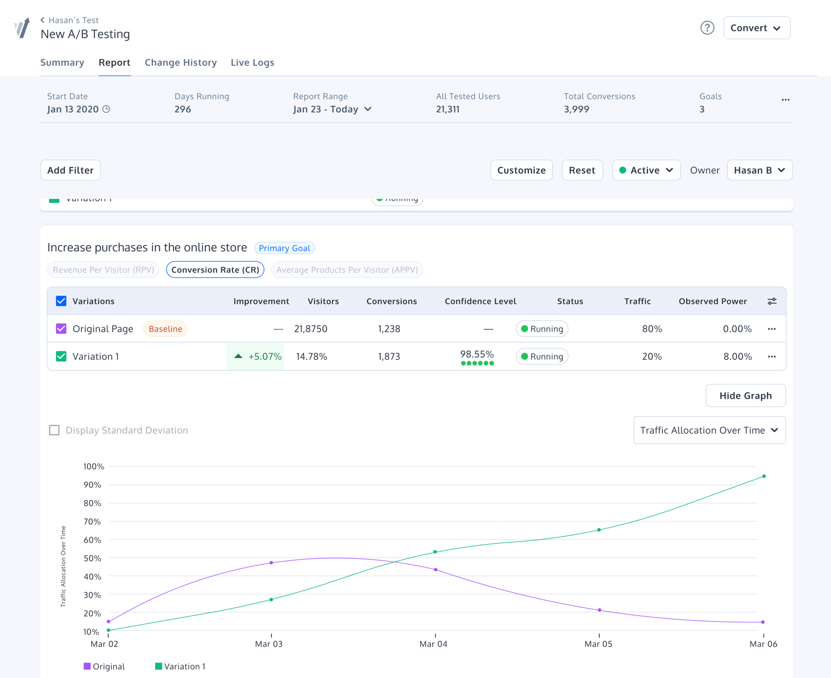Open the row menu for Variation 1
This screenshot has height=678, width=831.
(x=771, y=356)
